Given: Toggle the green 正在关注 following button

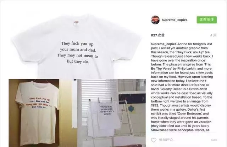Looking at the screenshot, I should [206, 20].
